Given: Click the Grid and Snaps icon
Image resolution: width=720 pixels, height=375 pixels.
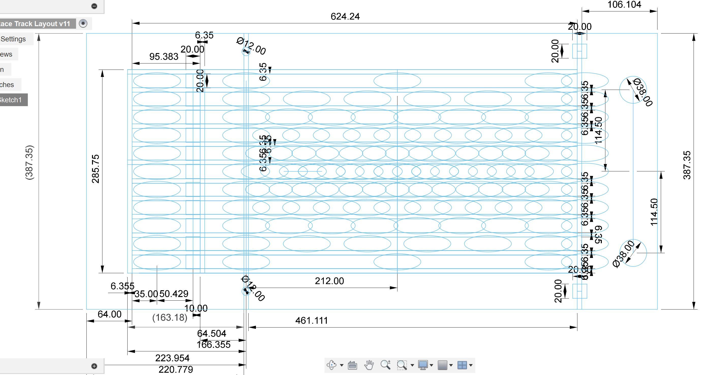Looking at the screenshot, I should [442, 365].
